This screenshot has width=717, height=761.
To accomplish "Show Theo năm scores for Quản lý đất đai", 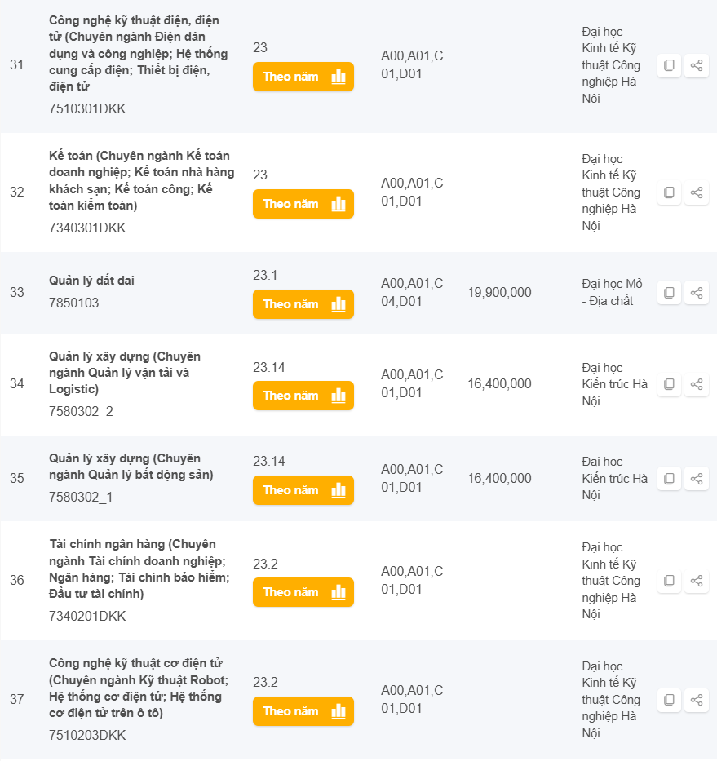I will (x=303, y=304).
